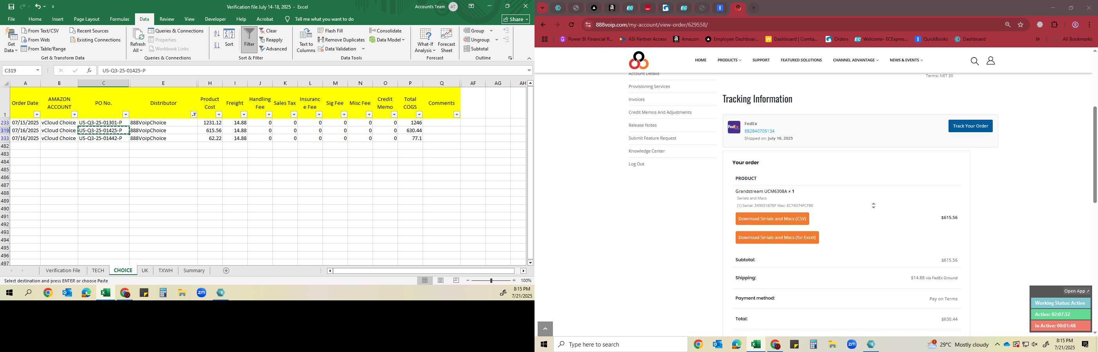
Task: Click Refresh All icon
Action: point(138,41)
